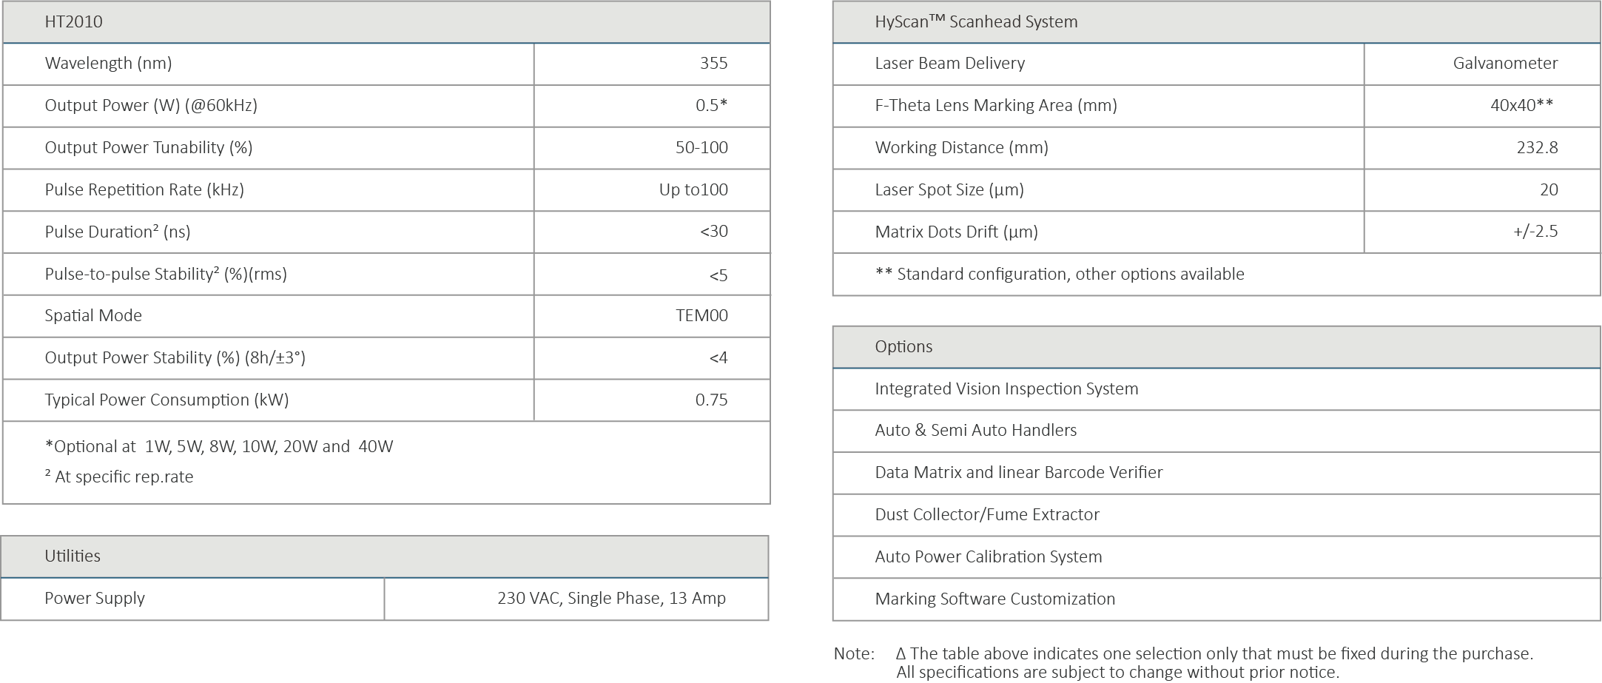Viewport: 1602px width, 683px height.
Task: Select the Output Power Tunability label
Action: click(x=148, y=148)
